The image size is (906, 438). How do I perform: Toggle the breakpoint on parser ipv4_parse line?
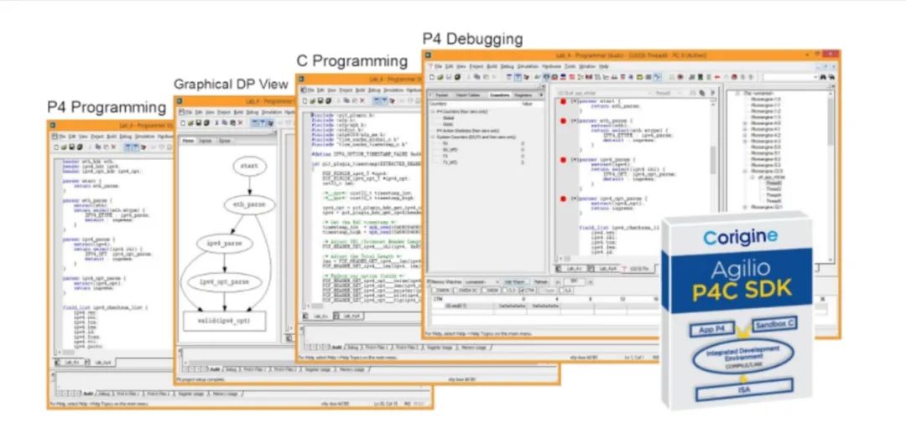coord(563,159)
